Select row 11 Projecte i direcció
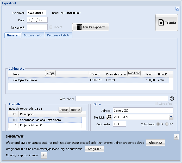 (45, 125)
